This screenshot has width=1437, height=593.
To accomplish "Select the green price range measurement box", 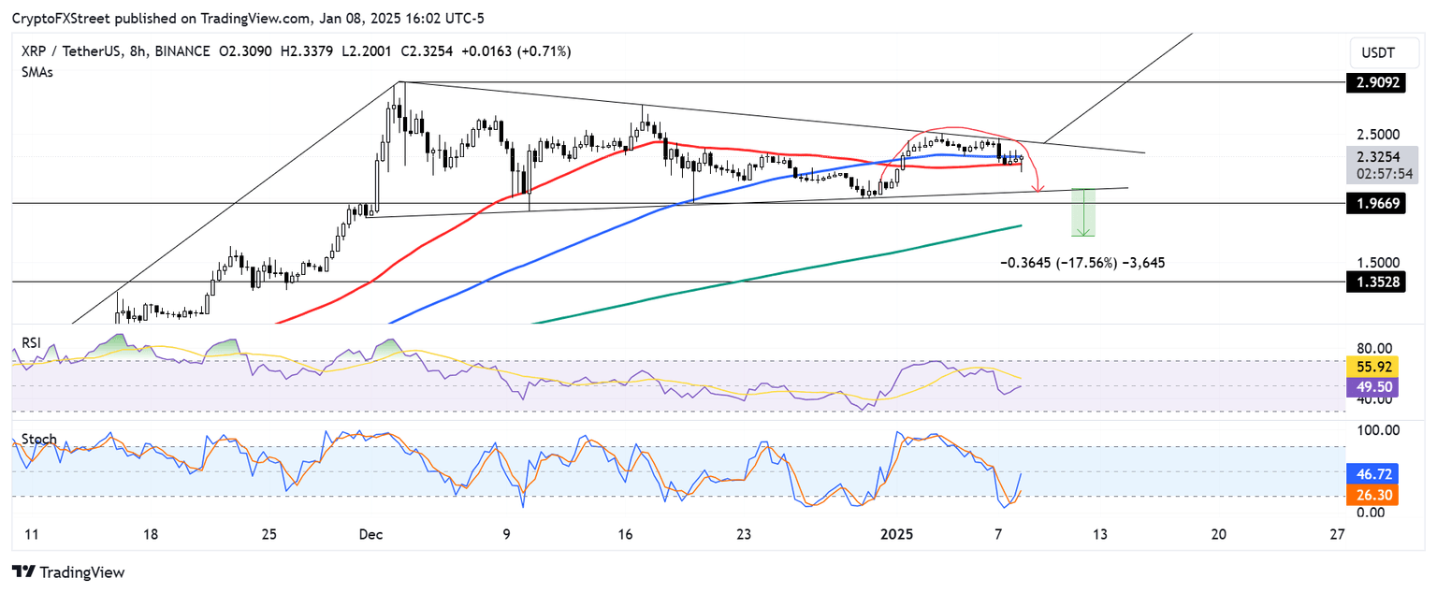I will pyautogui.click(x=1083, y=213).
